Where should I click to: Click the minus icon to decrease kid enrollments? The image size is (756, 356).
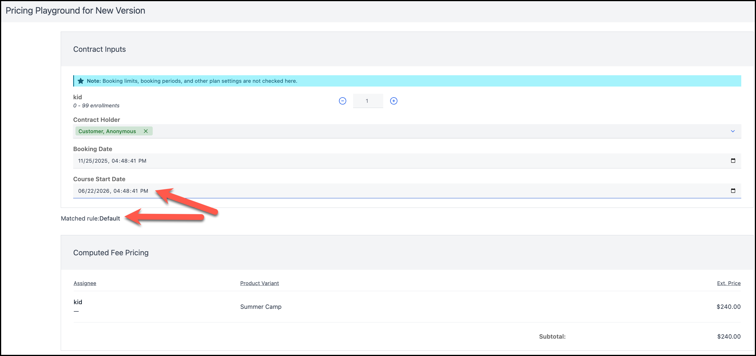342,101
